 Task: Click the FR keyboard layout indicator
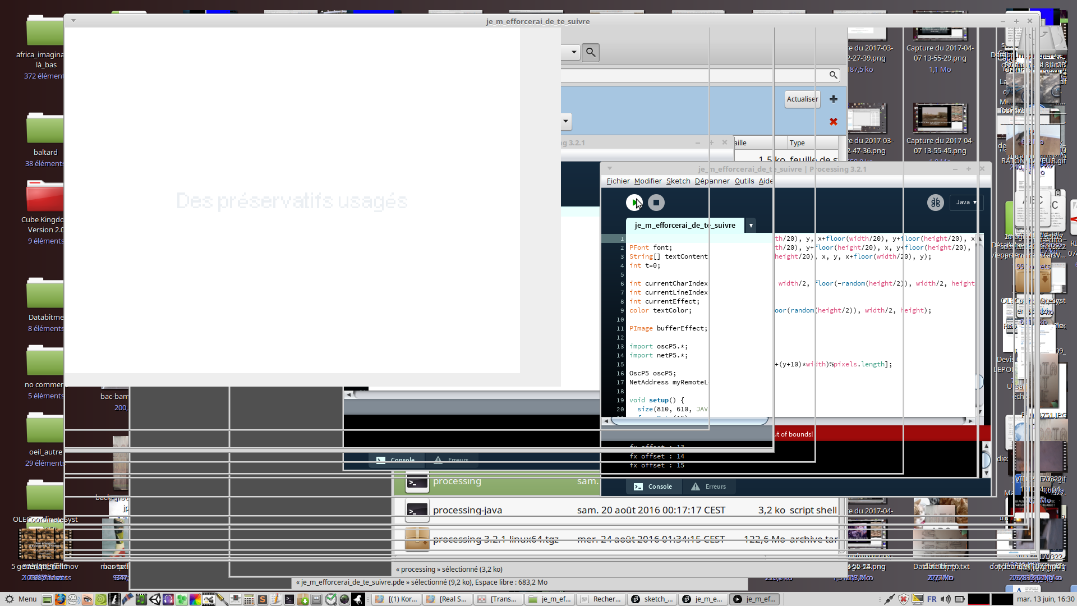(x=932, y=599)
